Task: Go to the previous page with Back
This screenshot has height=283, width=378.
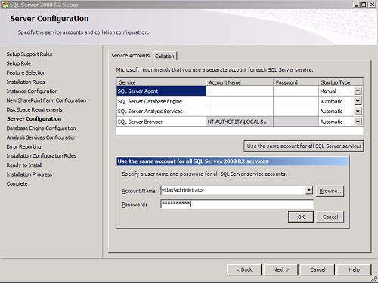Action: 244,269
